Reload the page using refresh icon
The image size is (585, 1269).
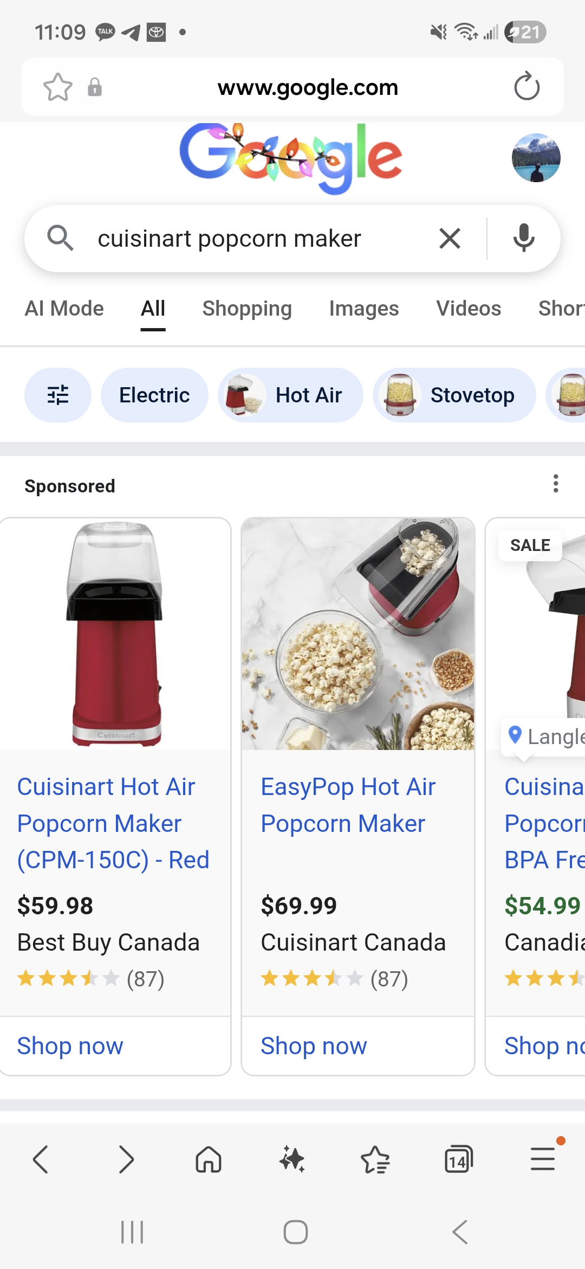point(526,87)
